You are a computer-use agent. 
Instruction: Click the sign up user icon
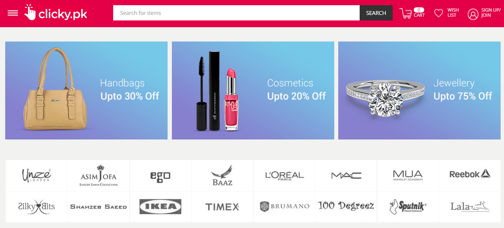pos(473,14)
